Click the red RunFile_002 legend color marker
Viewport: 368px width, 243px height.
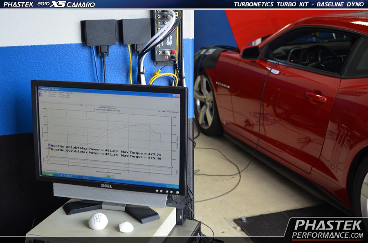pyautogui.click(x=49, y=148)
